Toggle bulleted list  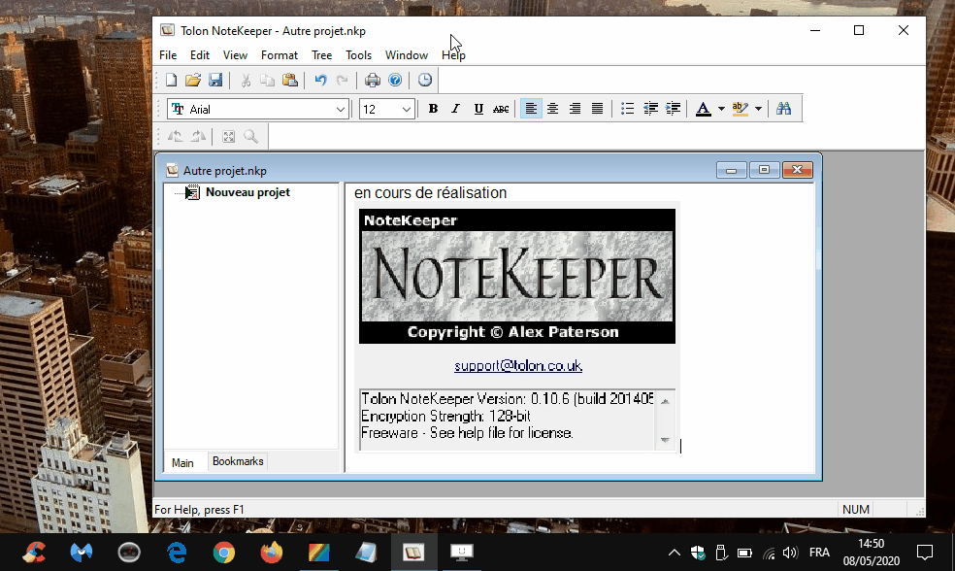click(x=627, y=109)
